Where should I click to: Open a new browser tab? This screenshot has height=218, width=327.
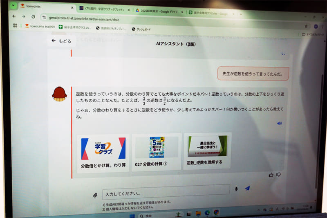tap(241, 14)
